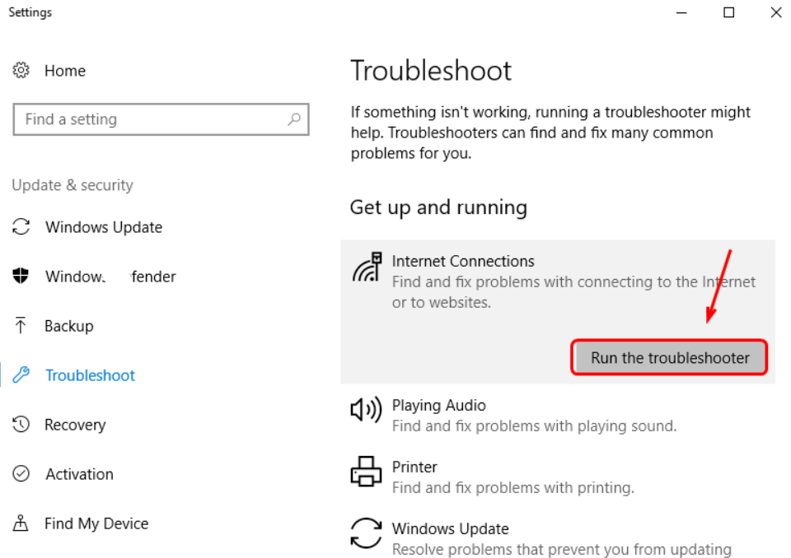Expand the Playing Audio troubleshooter entry
This screenshot has width=791, height=558.
point(534,416)
